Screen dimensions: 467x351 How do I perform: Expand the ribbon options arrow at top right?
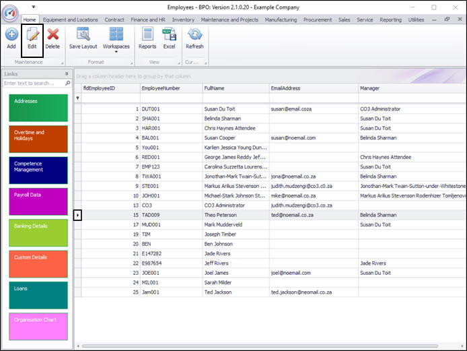(x=433, y=20)
